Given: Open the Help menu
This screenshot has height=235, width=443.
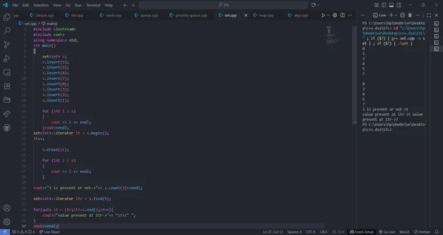Looking at the screenshot, I should (x=109, y=5).
